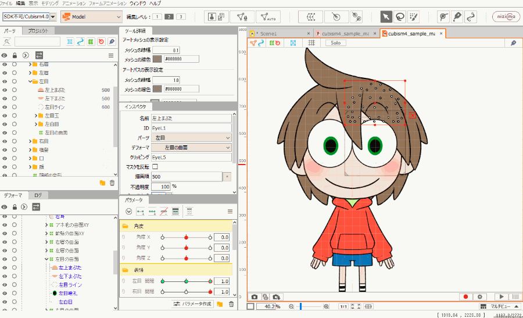The height and width of the screenshot is (318, 523).
Task: Hide the 左上まぶた part in the parts list
Action: (x=5, y=90)
